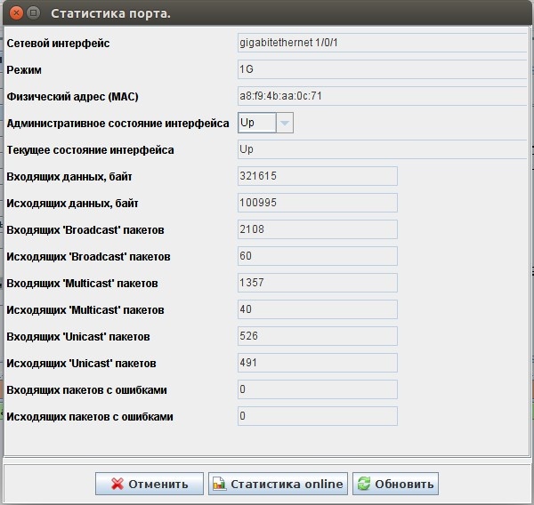Screen dimensions: 534x505
Task: Open Статистика online button
Action: click(x=278, y=484)
